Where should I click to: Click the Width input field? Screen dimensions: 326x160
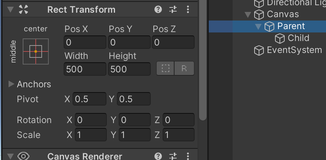[x=85, y=69]
